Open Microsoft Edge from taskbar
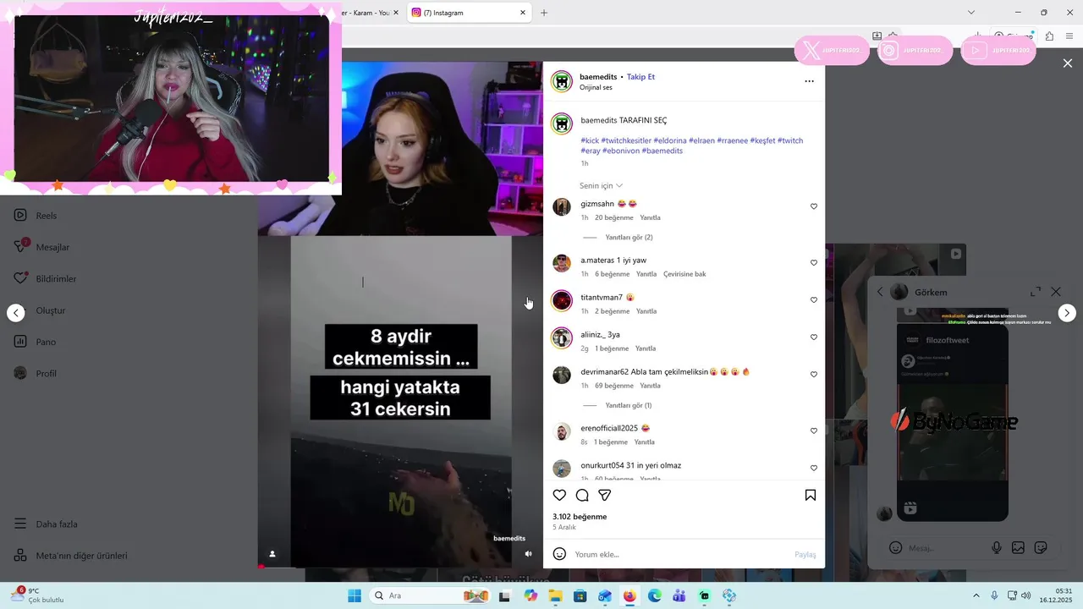The height and width of the screenshot is (609, 1083). 655,595
